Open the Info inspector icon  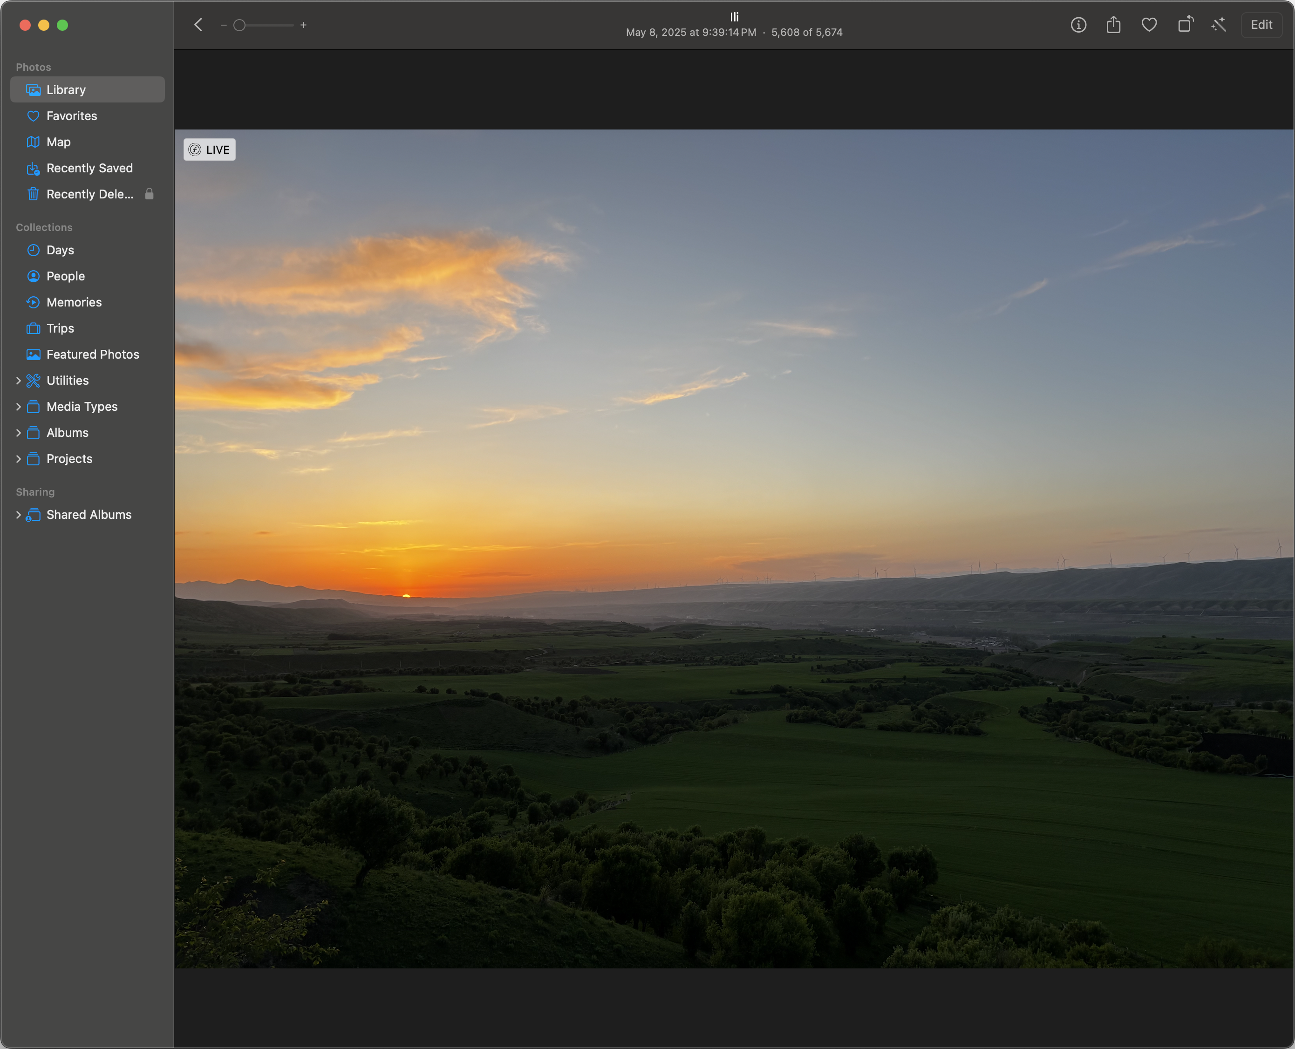coord(1079,25)
